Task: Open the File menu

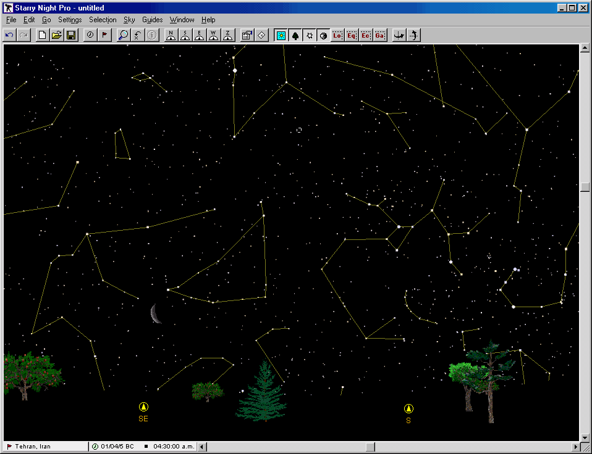Action: [11, 20]
